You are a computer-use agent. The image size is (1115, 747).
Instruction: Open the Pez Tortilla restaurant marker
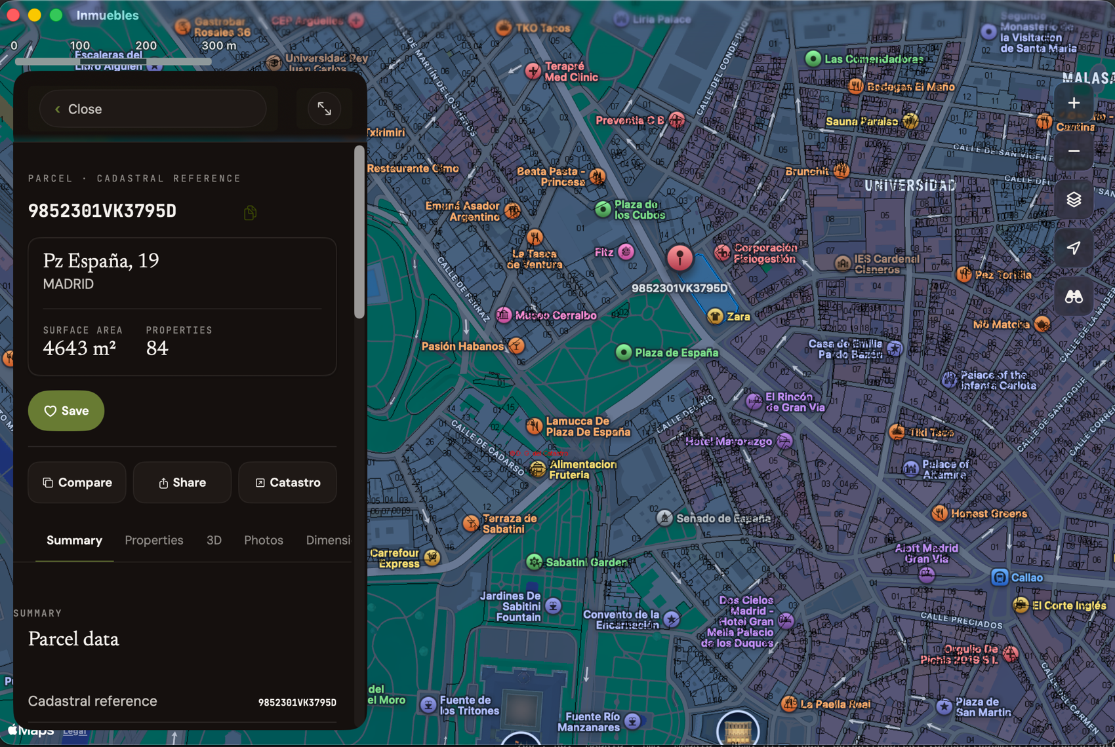[x=963, y=275]
